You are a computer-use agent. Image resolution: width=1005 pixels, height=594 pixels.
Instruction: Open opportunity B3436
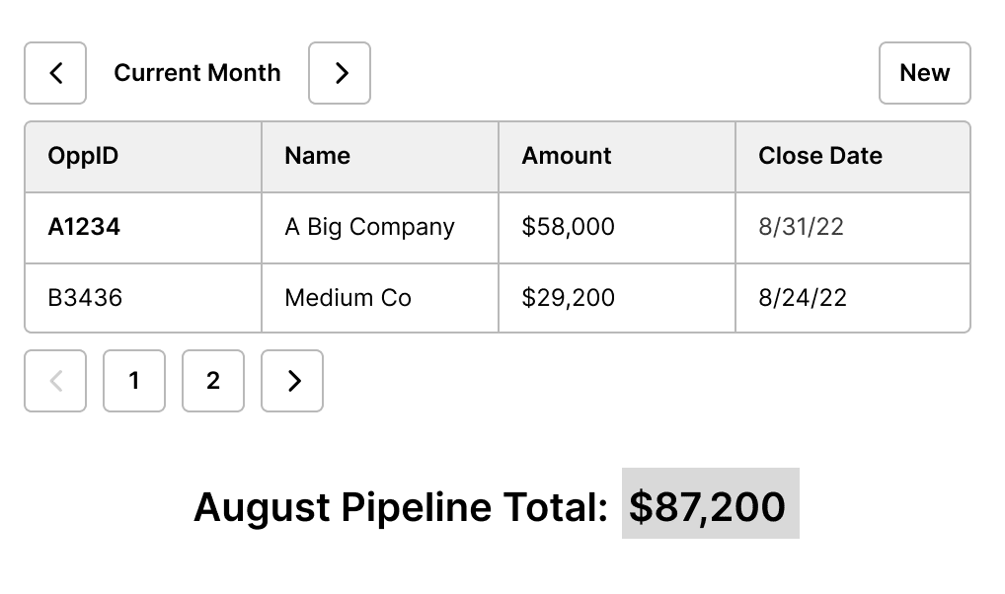point(85,298)
